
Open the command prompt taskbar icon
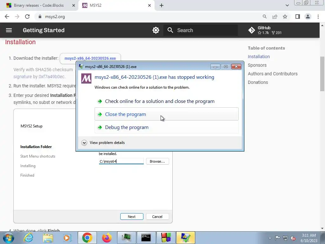146,238
